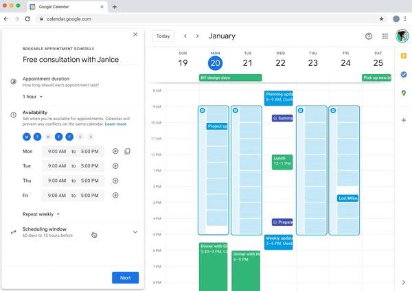Go to next week arrow
412x291 pixels.
[197, 36]
